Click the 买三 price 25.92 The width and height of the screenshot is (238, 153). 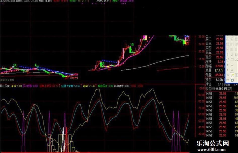point(220,44)
